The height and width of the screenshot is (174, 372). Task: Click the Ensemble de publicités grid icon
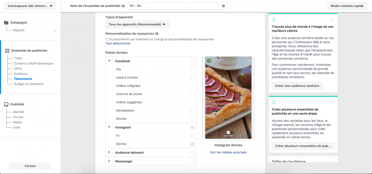point(7,51)
